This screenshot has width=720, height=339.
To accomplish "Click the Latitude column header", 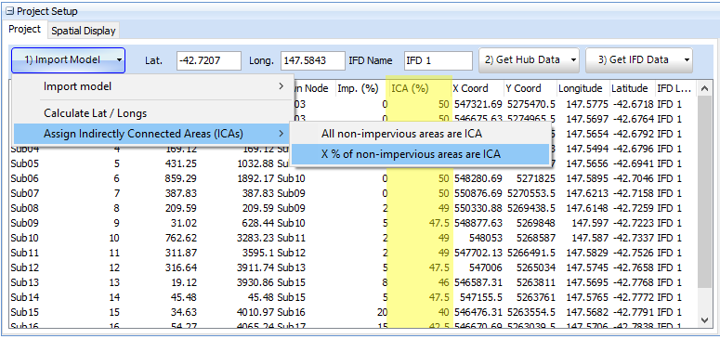I will [632, 88].
